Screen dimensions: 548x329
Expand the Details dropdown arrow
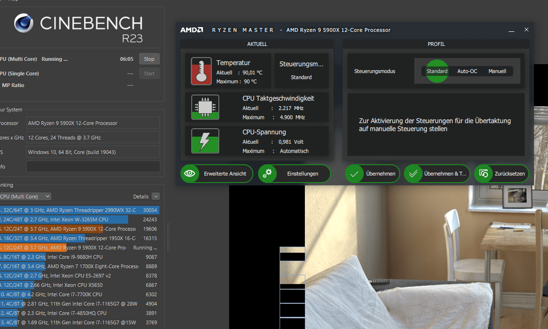(156, 197)
